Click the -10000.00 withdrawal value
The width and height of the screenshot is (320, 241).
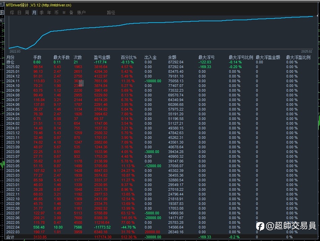point(153,81)
